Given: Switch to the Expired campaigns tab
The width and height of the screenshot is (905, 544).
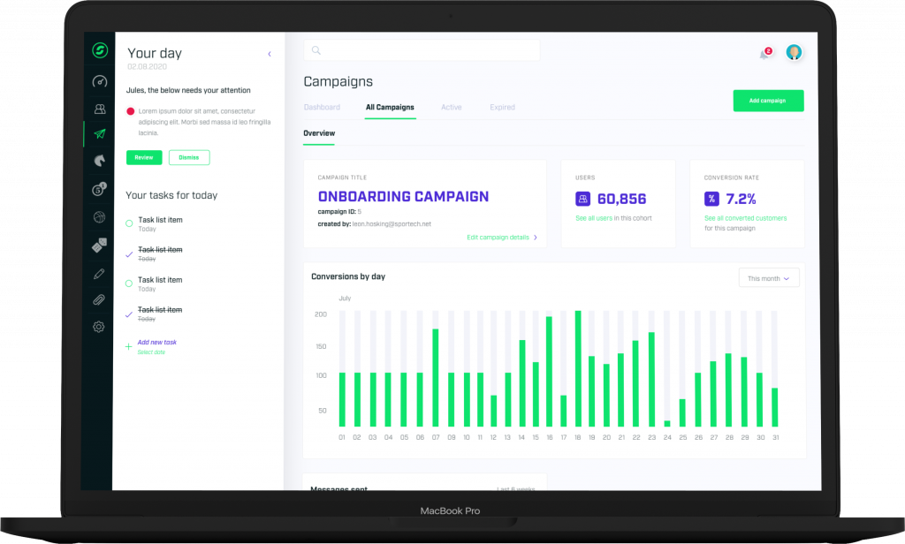Looking at the screenshot, I should click(x=502, y=108).
